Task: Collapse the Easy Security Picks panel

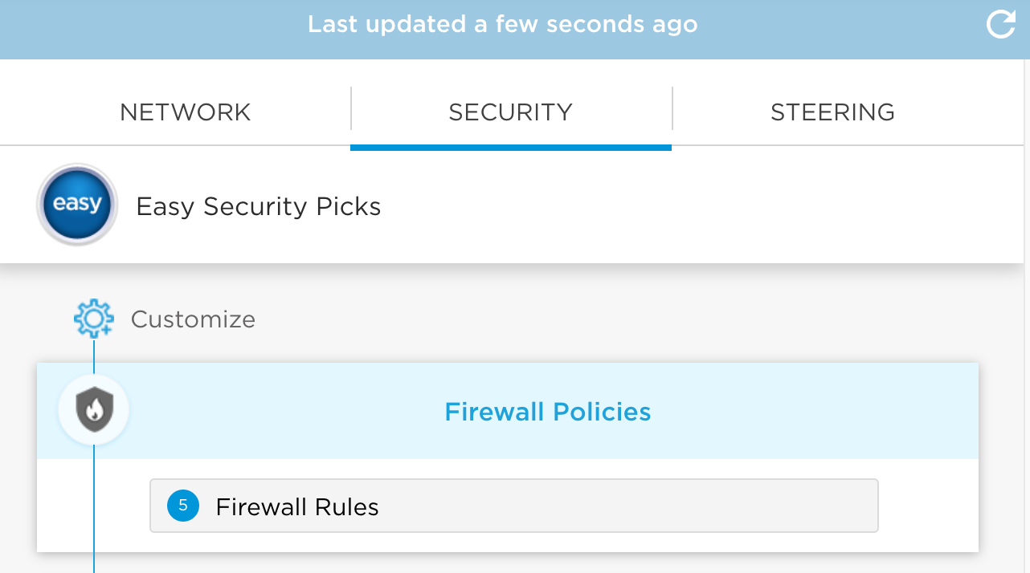Action: (x=258, y=206)
